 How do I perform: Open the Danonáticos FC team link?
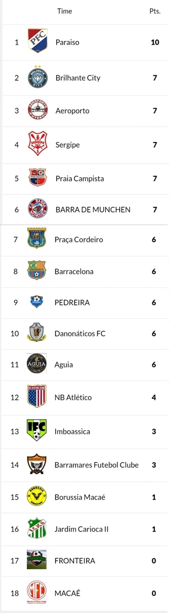(x=80, y=333)
